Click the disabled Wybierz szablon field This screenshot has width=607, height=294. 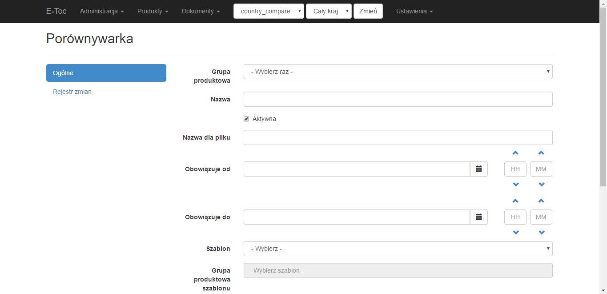point(398,270)
